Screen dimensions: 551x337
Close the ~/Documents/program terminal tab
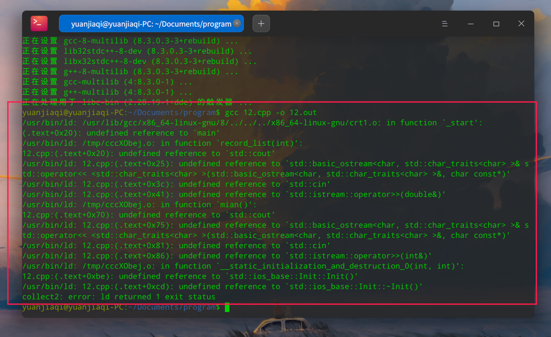pyautogui.click(x=237, y=23)
